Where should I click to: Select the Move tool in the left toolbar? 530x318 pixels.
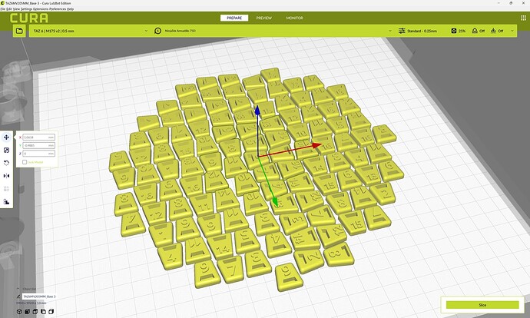6,137
